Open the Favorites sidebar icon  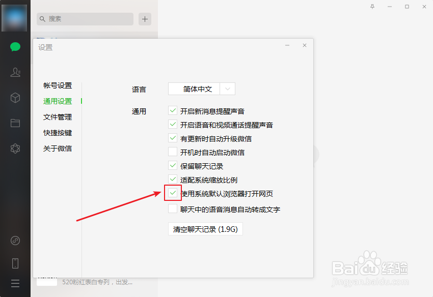15,97
